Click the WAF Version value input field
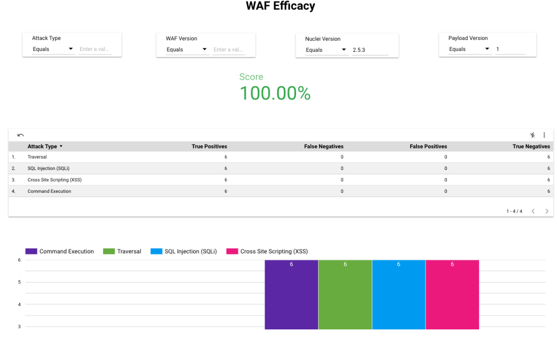Image resolution: width=557 pixels, height=354 pixels. tap(229, 50)
